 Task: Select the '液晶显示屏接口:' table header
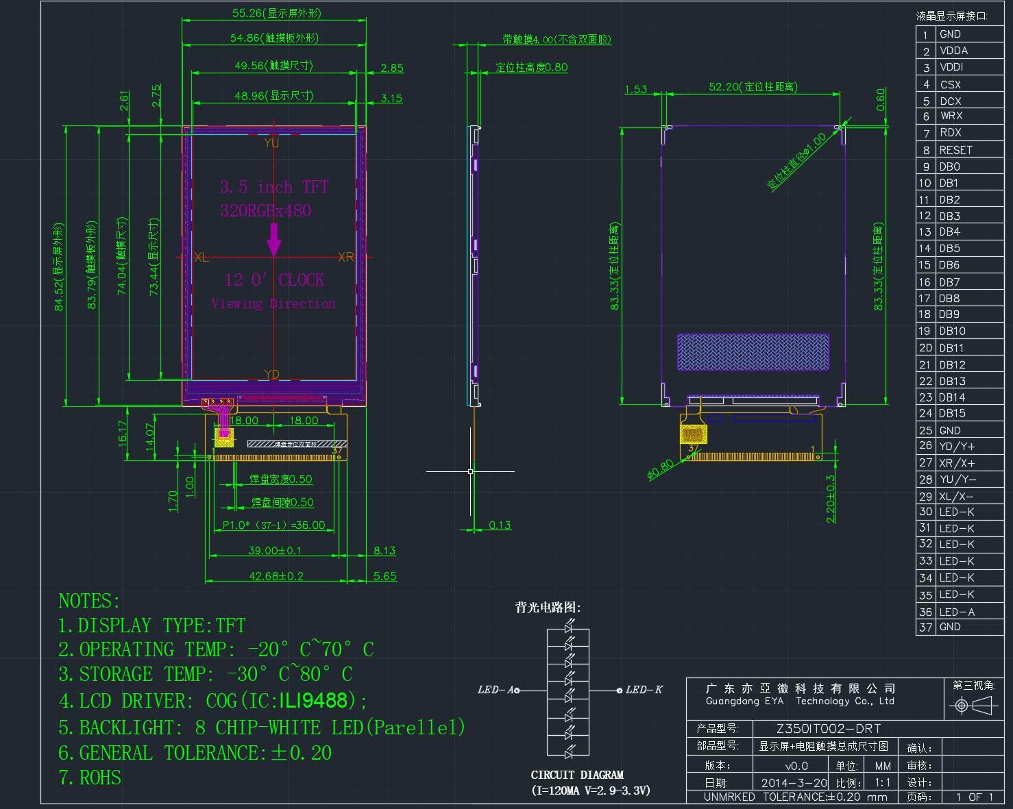952,16
